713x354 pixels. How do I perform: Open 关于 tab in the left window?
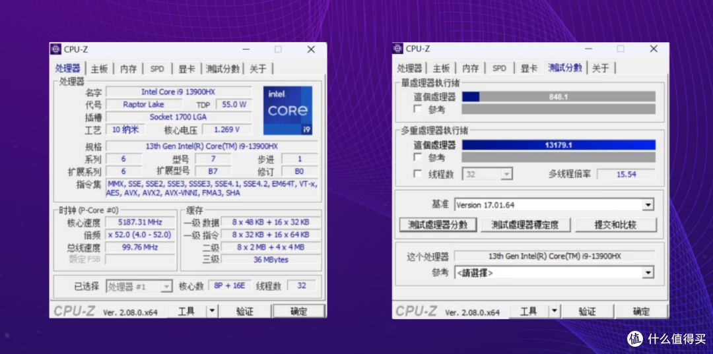coord(258,69)
